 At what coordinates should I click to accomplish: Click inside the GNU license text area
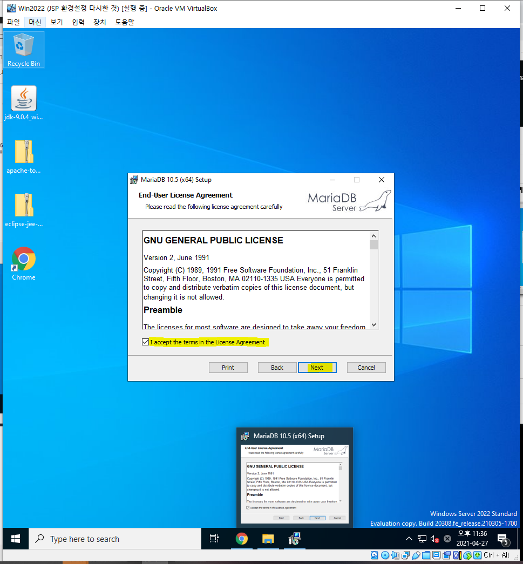click(x=256, y=280)
